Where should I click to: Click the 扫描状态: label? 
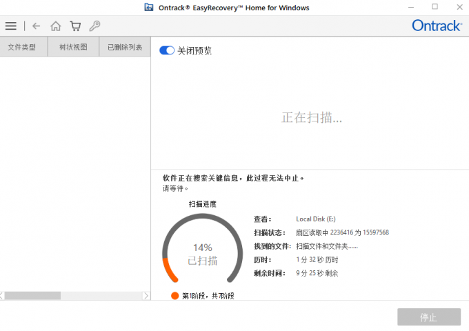click(x=270, y=232)
